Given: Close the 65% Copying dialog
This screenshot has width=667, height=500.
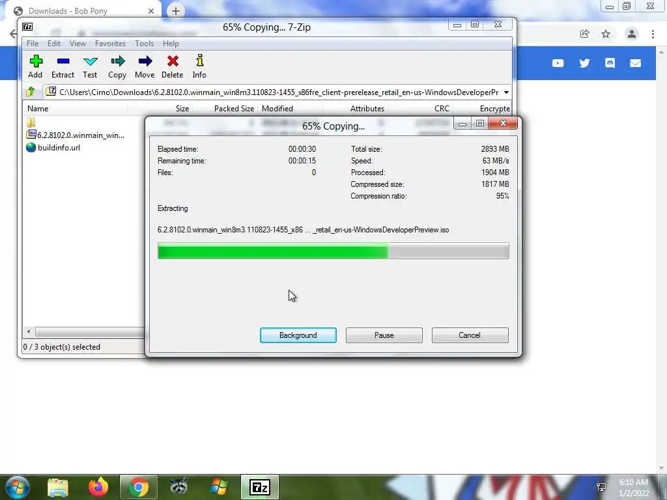Looking at the screenshot, I should pyautogui.click(x=503, y=123).
